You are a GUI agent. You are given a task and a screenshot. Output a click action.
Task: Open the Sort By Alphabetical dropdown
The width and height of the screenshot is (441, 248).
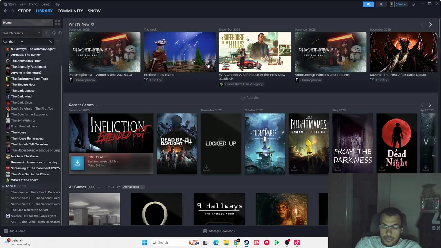[x=133, y=187]
